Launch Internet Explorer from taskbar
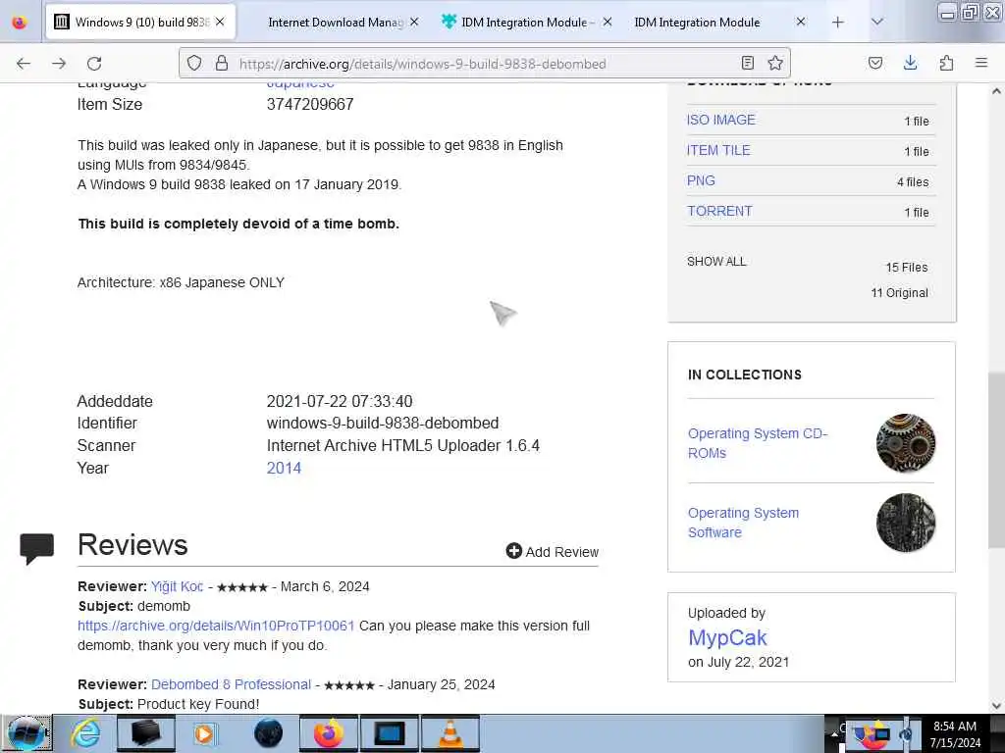Screen dimensions: 1005x753 [85, 733]
